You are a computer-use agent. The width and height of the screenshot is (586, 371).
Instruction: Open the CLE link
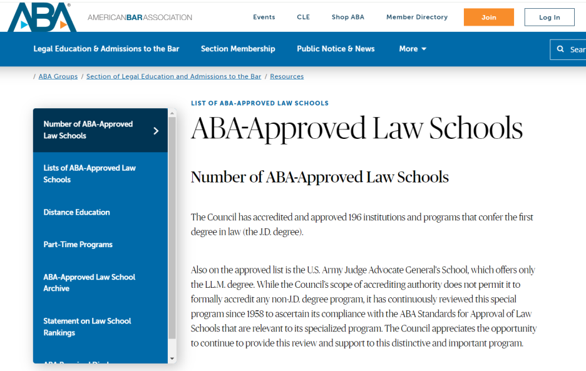pyautogui.click(x=303, y=17)
